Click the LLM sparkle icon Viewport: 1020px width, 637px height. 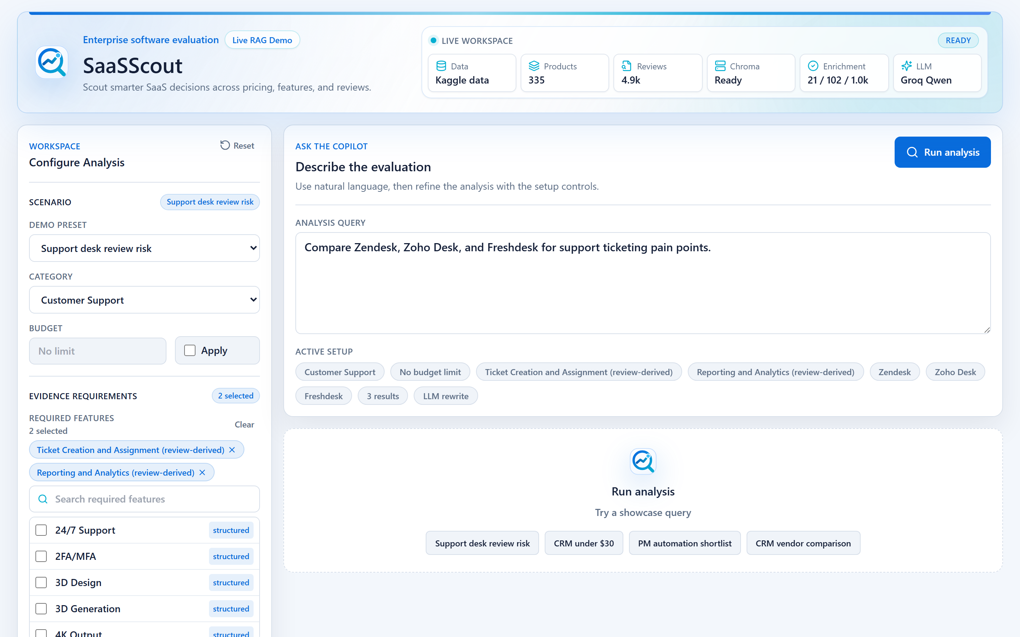906,66
